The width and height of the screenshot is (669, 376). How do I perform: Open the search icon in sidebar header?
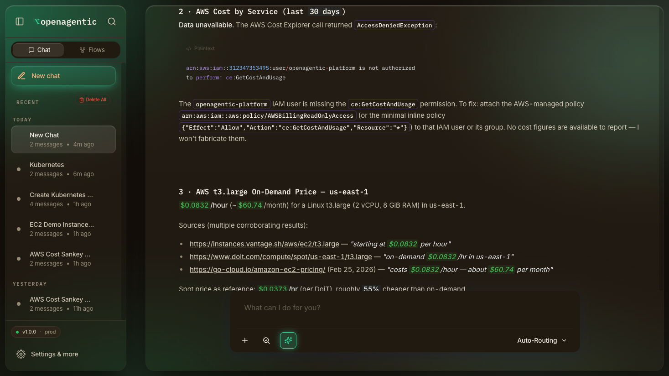[x=112, y=21]
